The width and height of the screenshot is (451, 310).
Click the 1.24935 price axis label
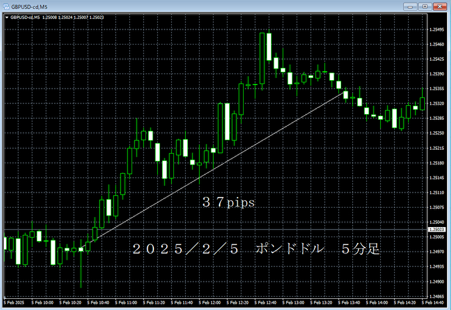point(437,267)
